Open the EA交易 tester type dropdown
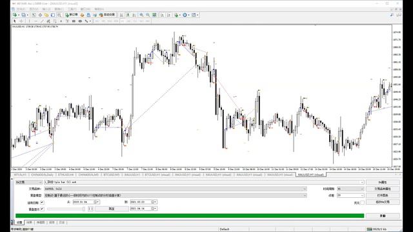Viewport: 413px width, 232px height. point(28,182)
